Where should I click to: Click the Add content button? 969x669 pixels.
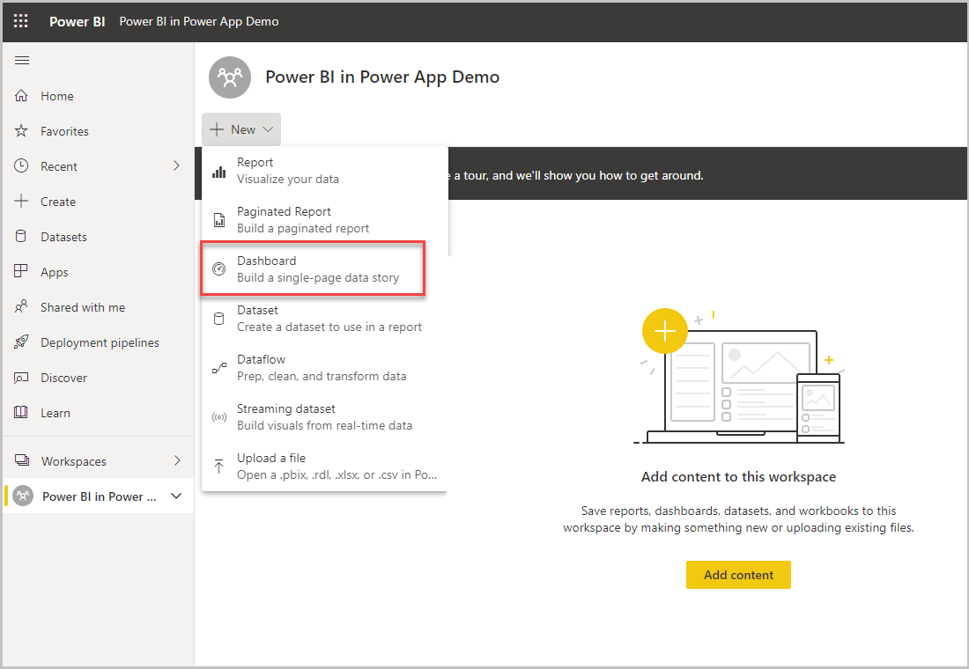(x=738, y=575)
